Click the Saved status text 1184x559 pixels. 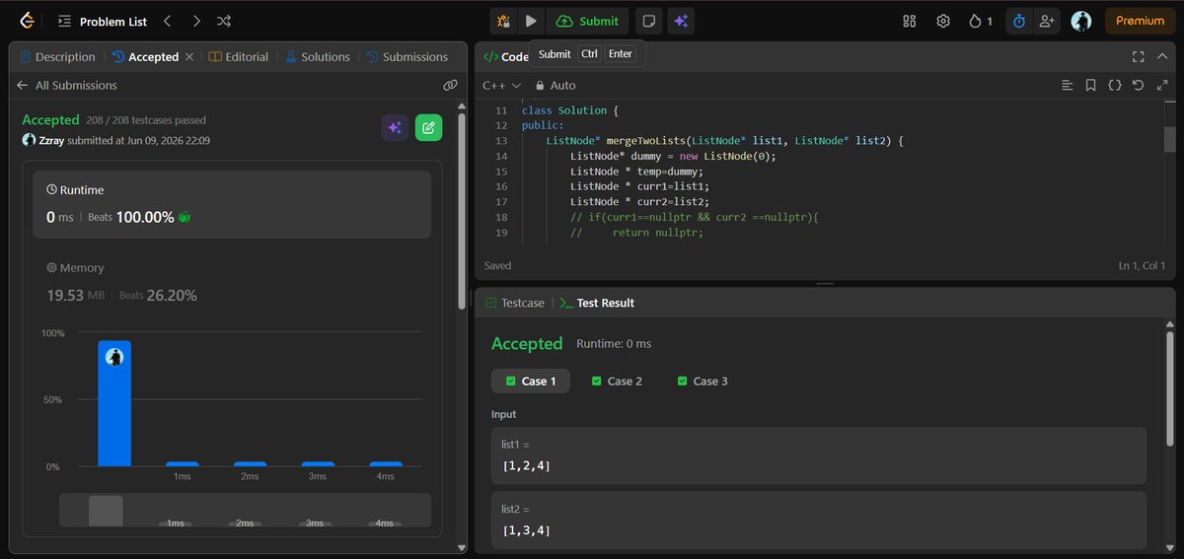pos(498,265)
